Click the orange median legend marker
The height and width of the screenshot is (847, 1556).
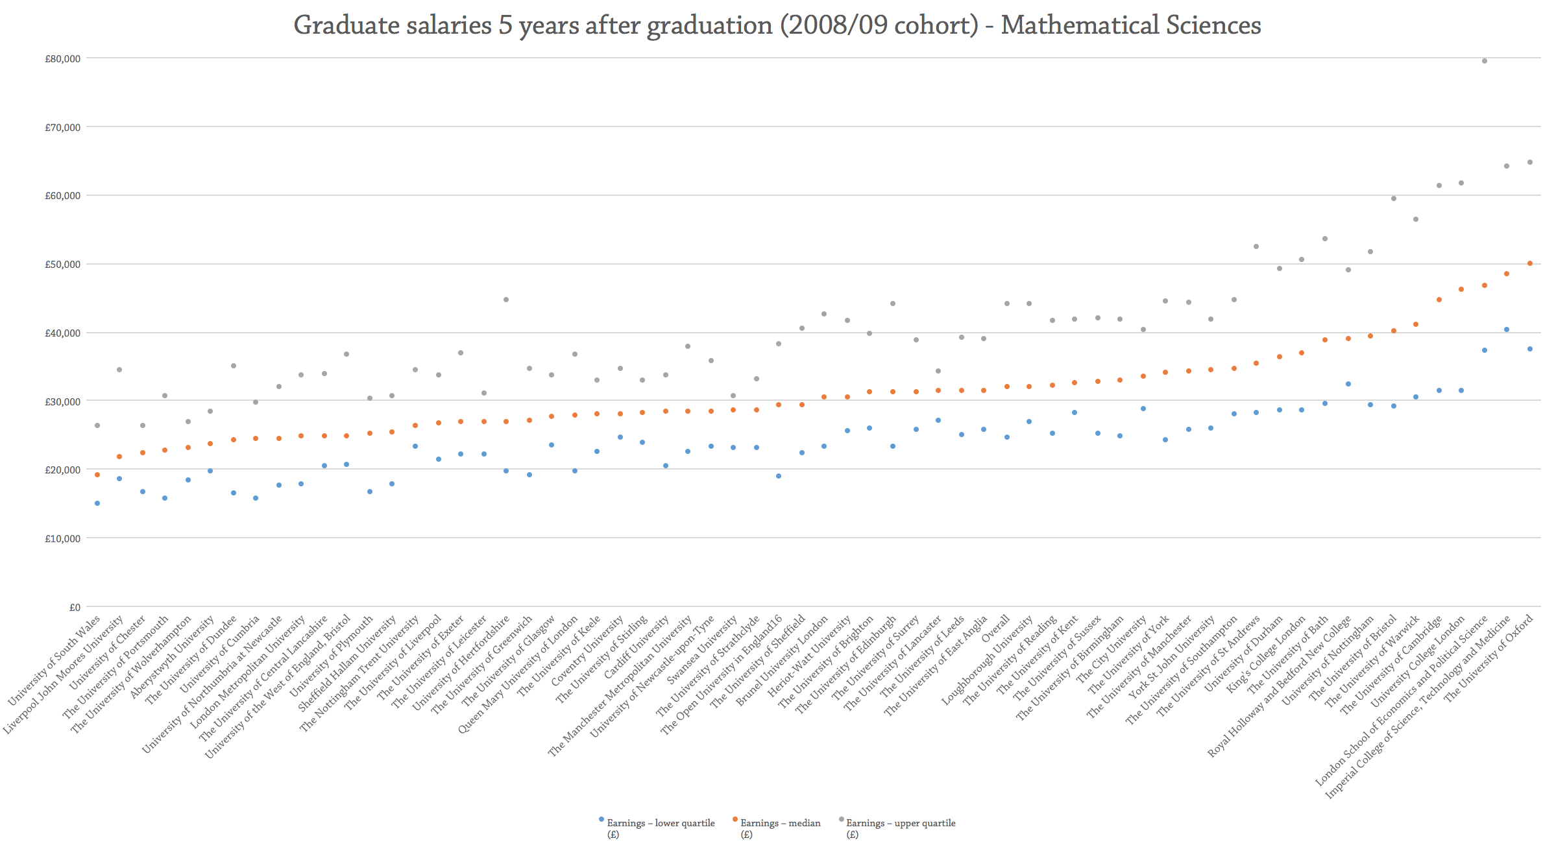pyautogui.click(x=735, y=820)
